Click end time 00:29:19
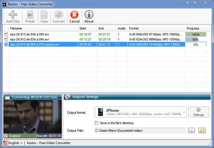Screen dimensions: 214x148 click(104, 39)
